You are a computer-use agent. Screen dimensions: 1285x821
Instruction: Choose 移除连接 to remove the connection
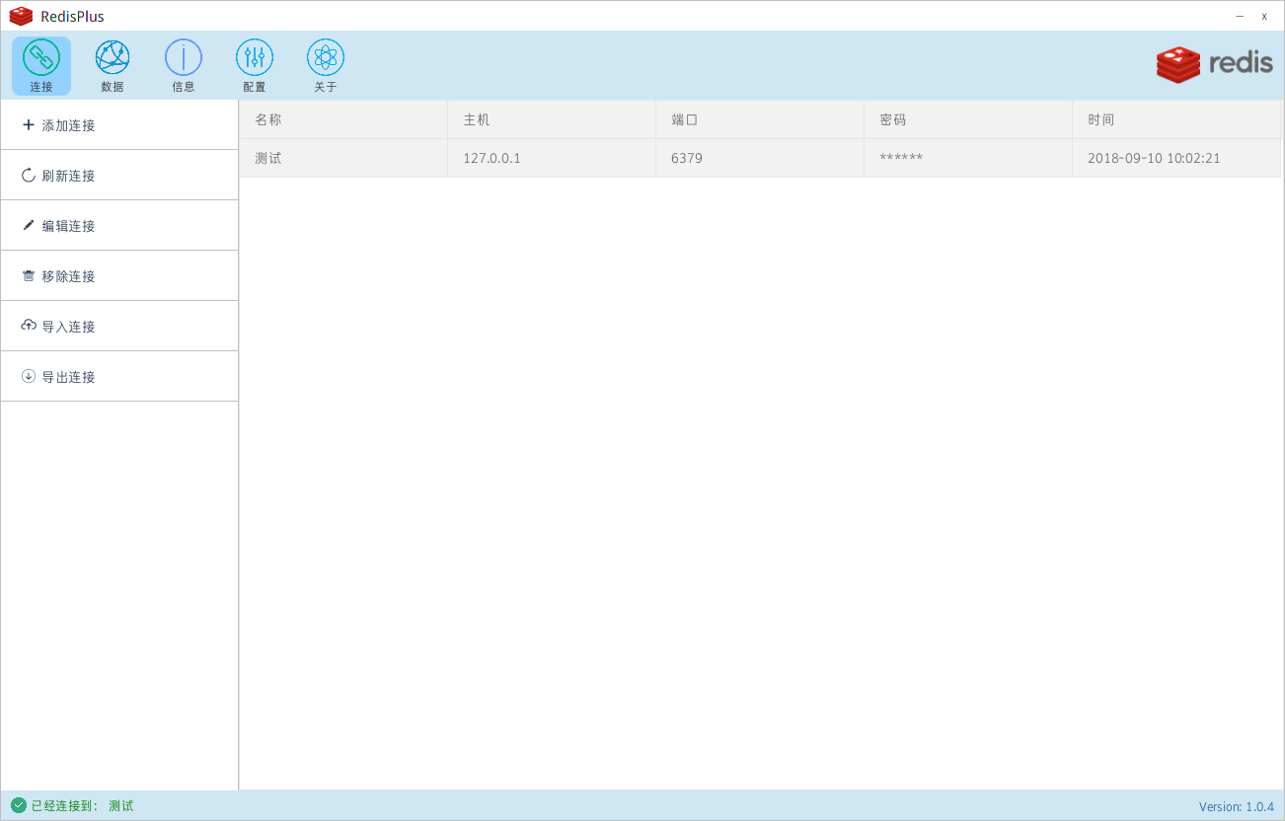point(119,276)
